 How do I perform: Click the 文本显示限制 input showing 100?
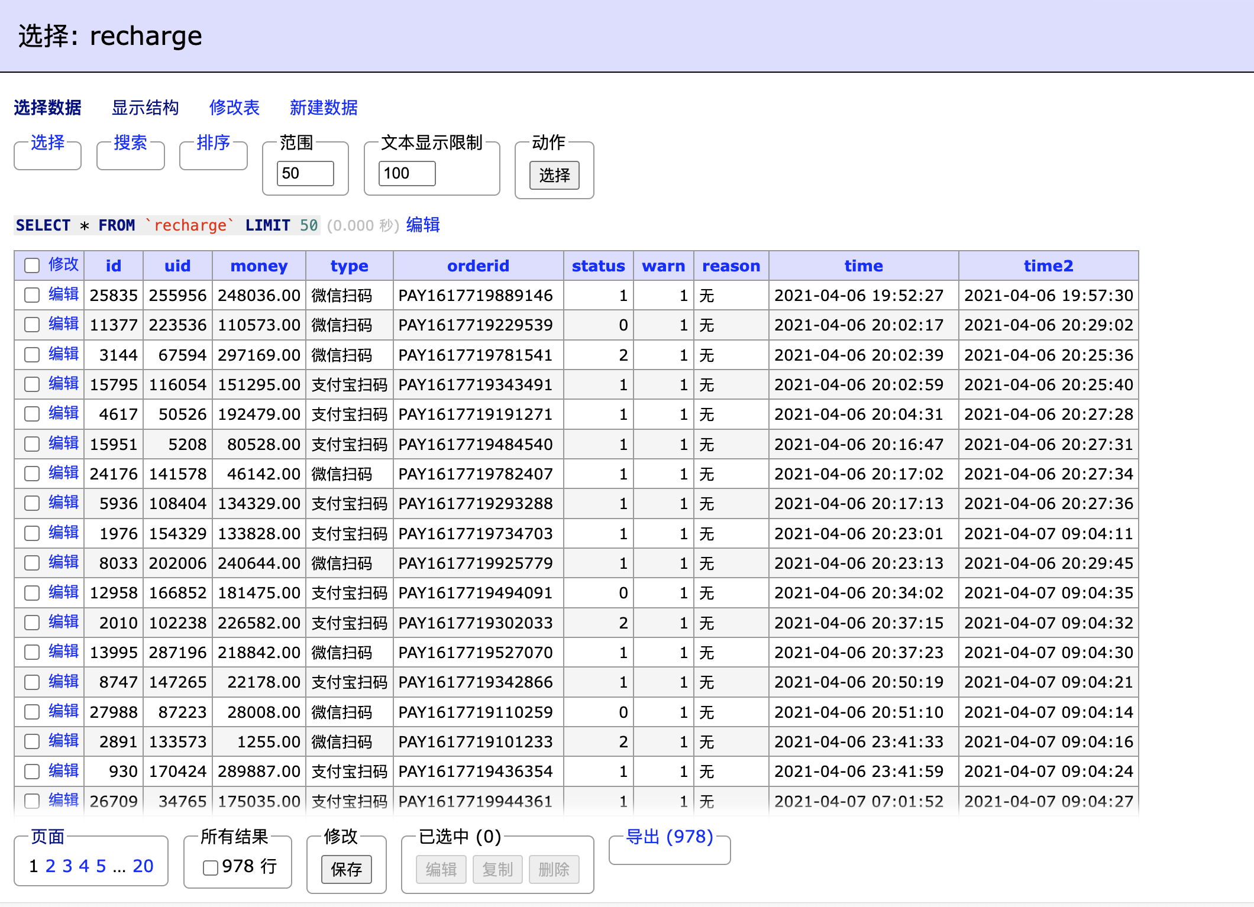(407, 173)
